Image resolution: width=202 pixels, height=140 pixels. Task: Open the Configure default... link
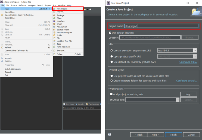click(187, 81)
